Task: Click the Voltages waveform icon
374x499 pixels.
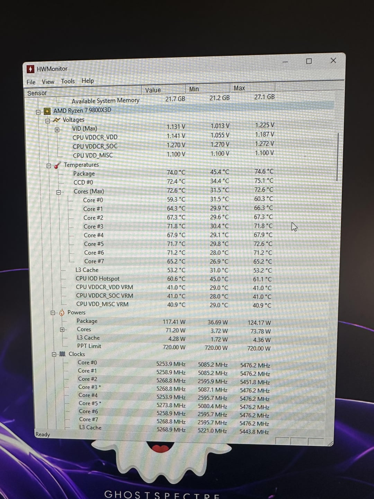Action: (x=56, y=120)
